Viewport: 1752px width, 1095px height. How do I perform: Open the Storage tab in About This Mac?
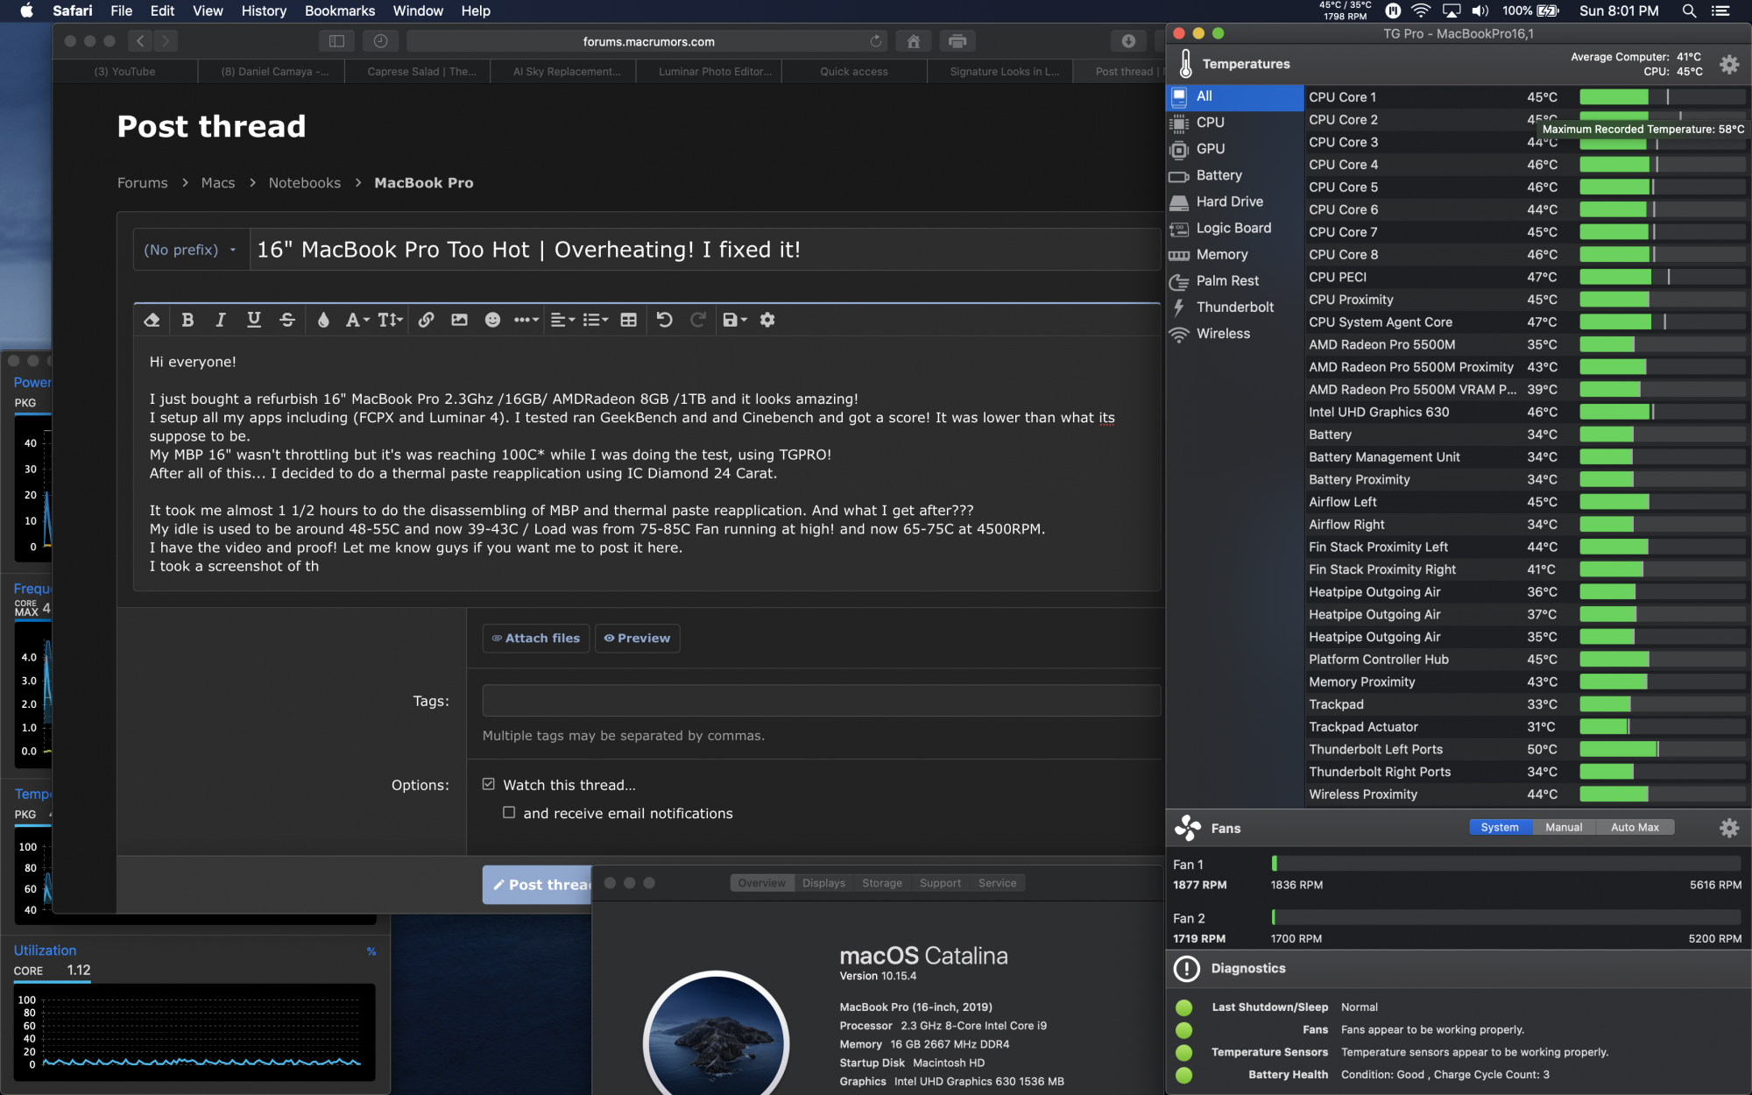point(881,883)
